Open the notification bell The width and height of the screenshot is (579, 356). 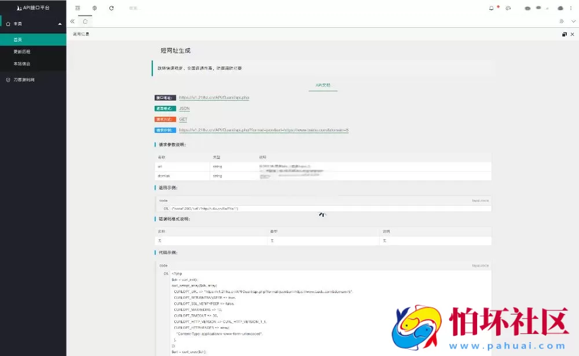[492, 8]
